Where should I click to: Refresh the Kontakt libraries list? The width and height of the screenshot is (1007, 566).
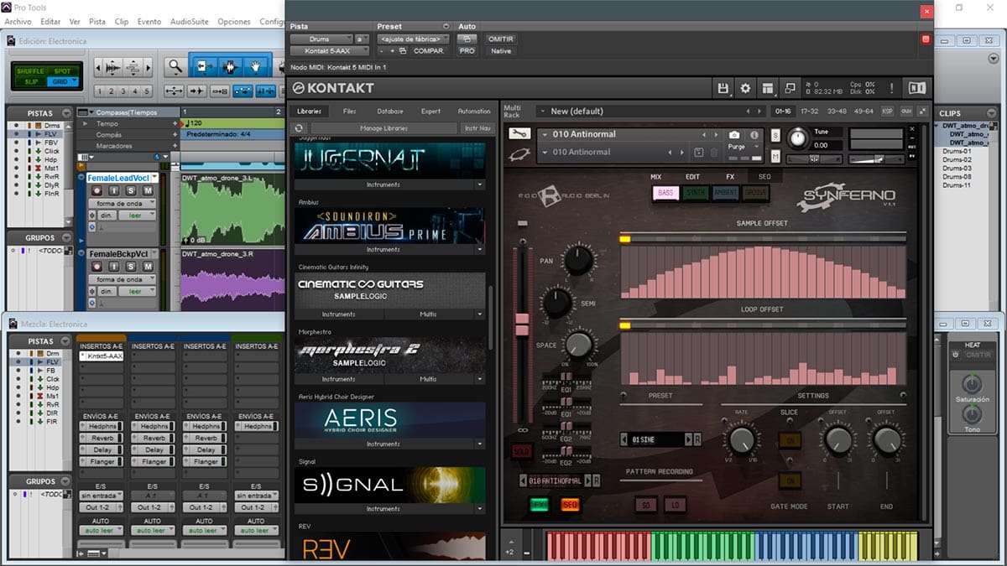(300, 128)
